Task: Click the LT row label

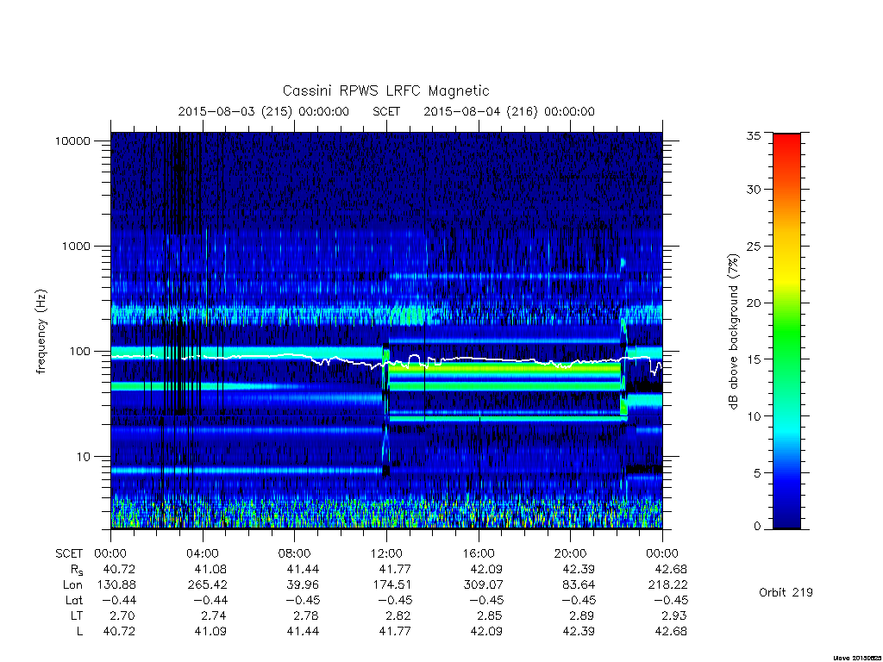Action: point(77,615)
